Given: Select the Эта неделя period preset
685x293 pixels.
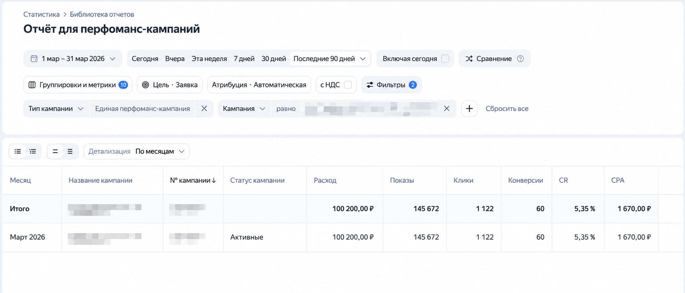Looking at the screenshot, I should (209, 59).
